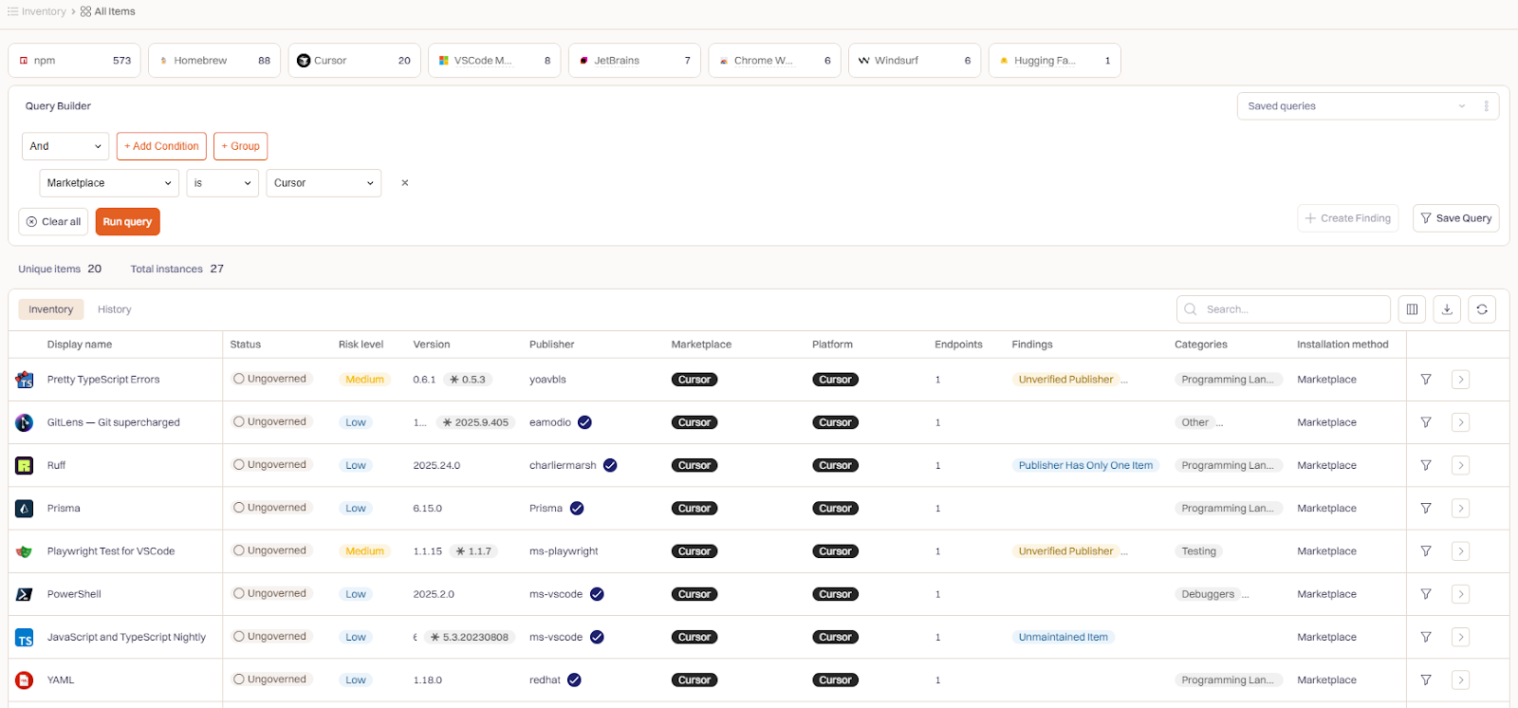Click the filter icon in GitLens row
Screen dimensions: 1518x708
(1426, 422)
